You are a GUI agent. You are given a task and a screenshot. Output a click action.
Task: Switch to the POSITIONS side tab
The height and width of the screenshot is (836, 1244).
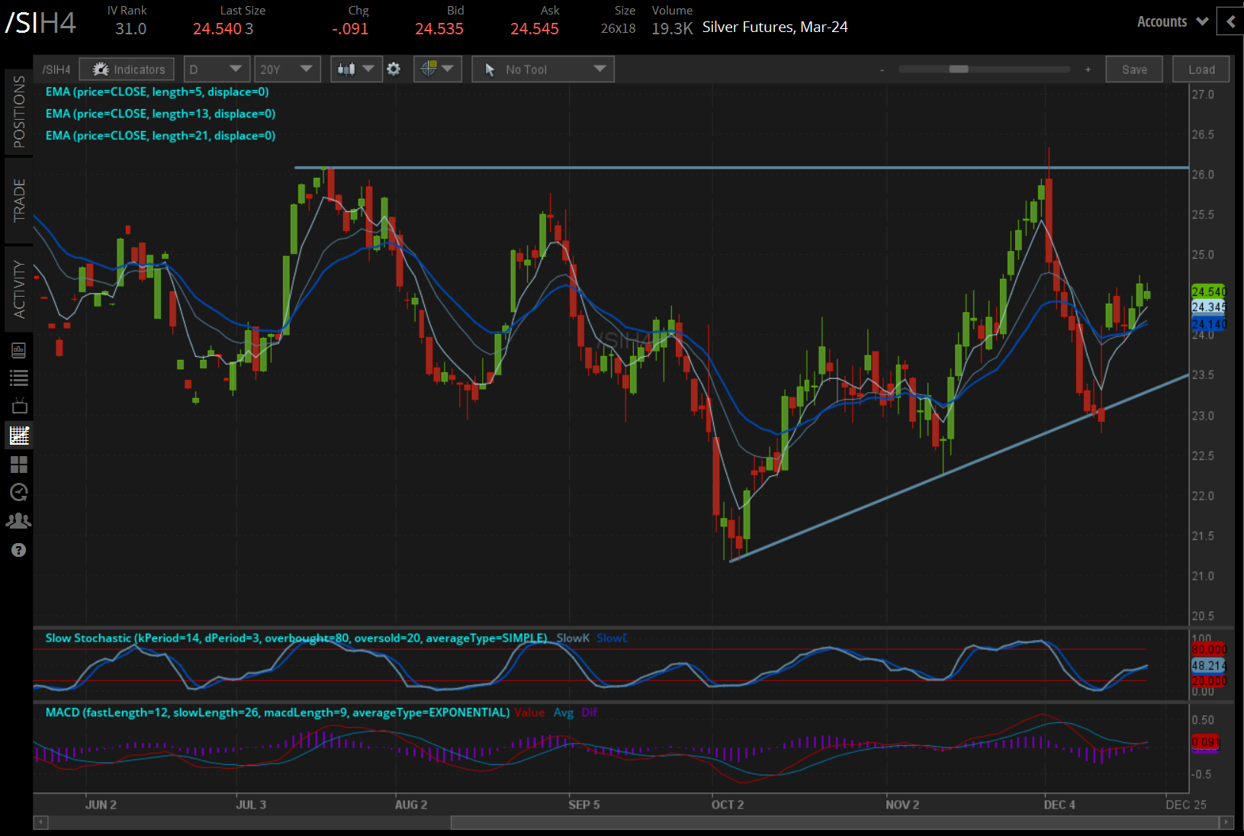[x=19, y=112]
